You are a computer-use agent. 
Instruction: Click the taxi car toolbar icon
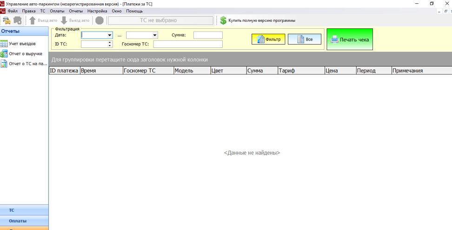click(7, 20)
